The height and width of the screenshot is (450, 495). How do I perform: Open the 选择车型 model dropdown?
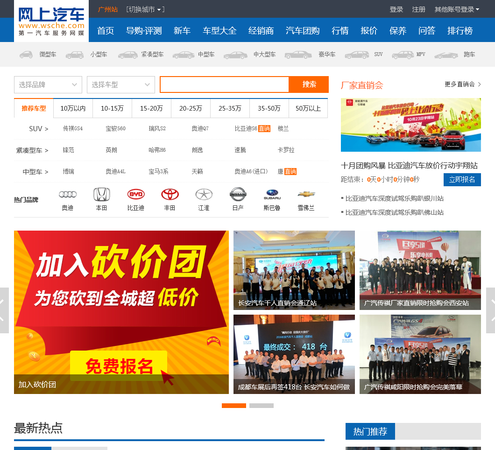[121, 84]
